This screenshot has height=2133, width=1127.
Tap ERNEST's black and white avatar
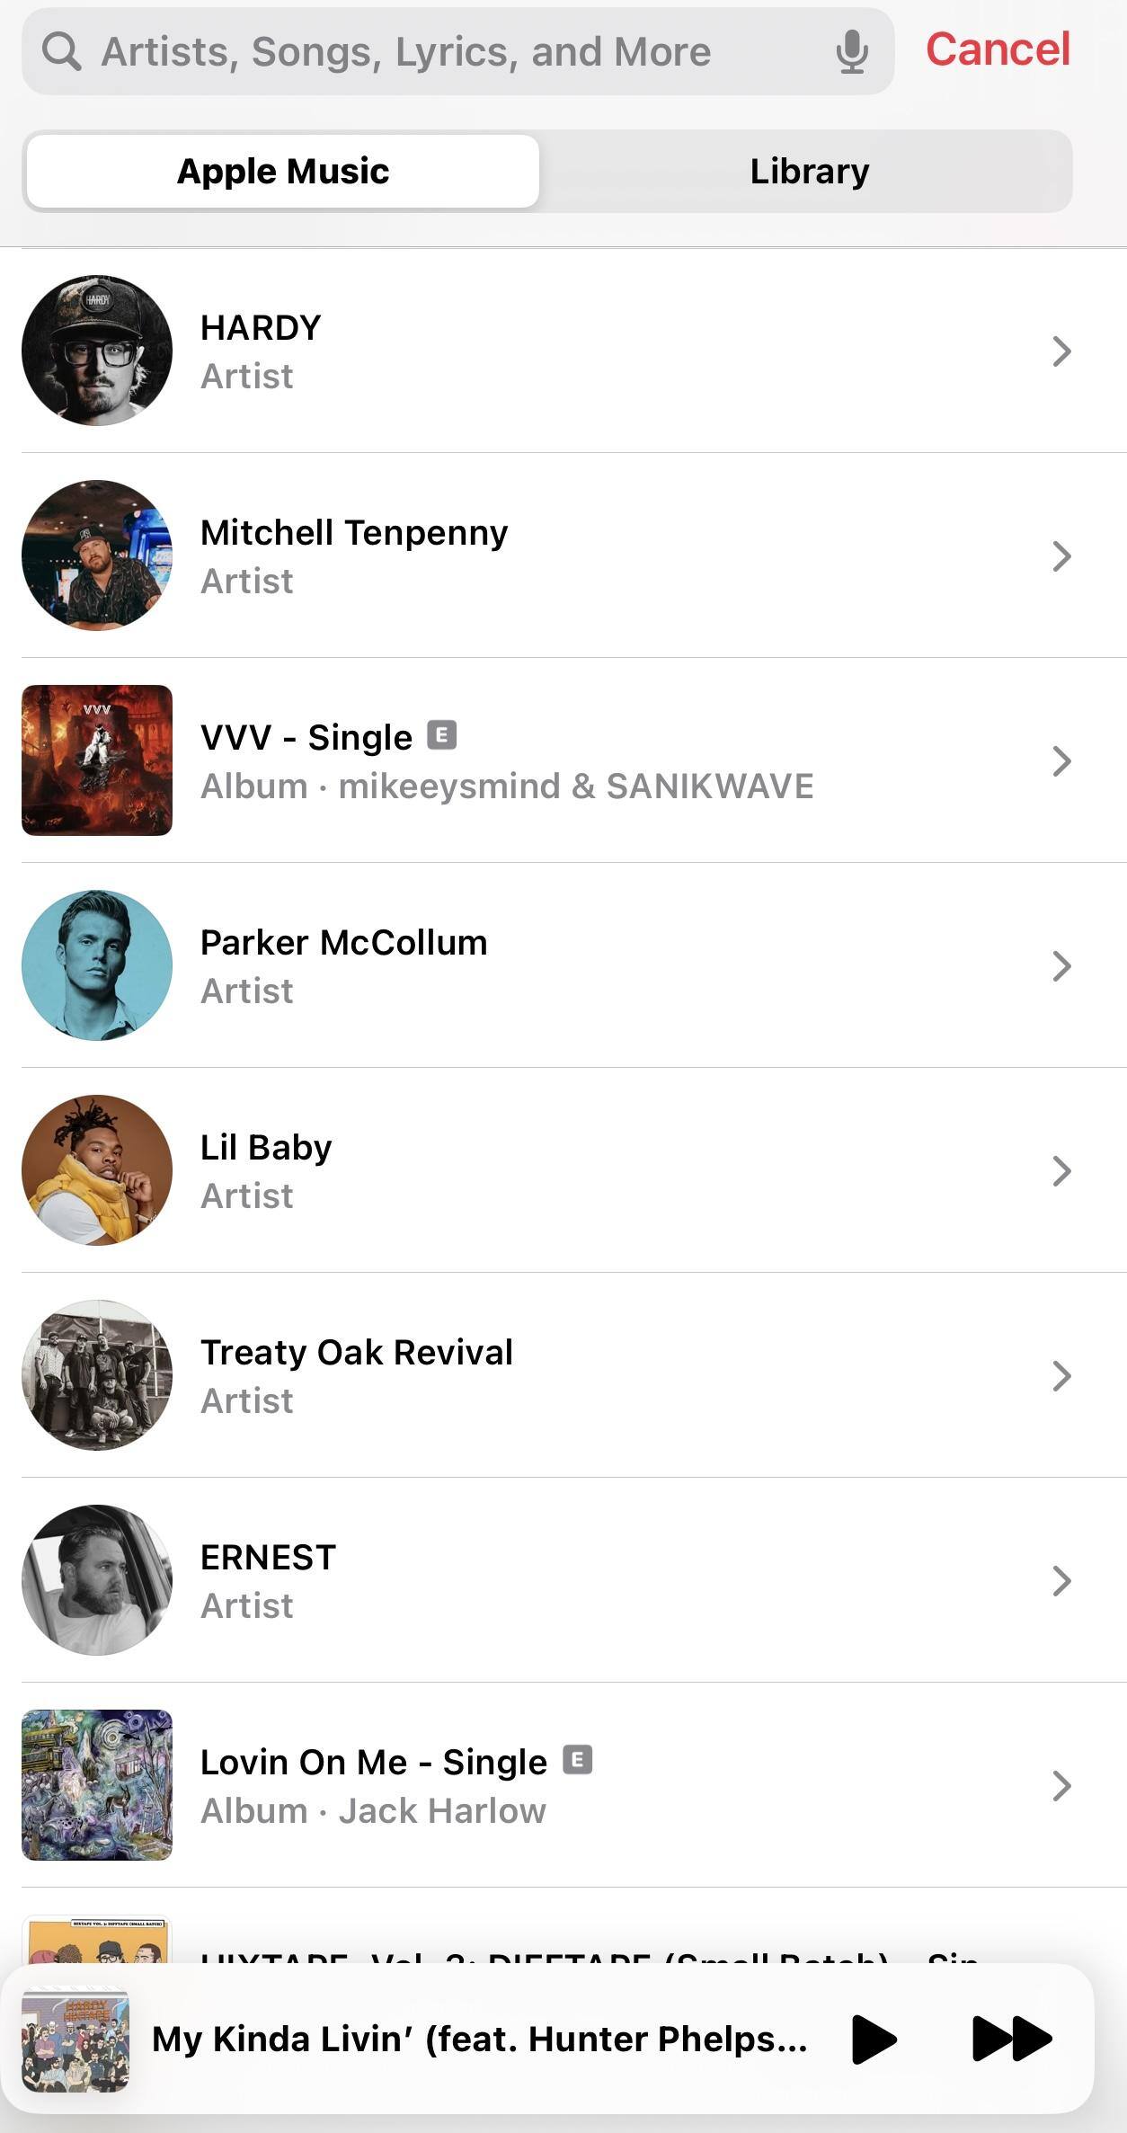click(x=97, y=1580)
